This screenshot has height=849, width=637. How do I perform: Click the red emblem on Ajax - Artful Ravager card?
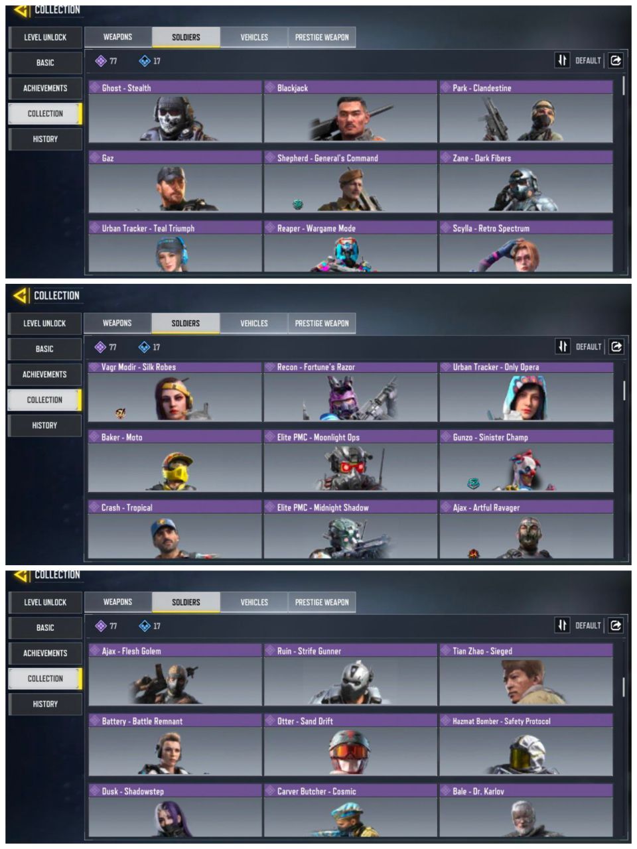[x=474, y=553]
